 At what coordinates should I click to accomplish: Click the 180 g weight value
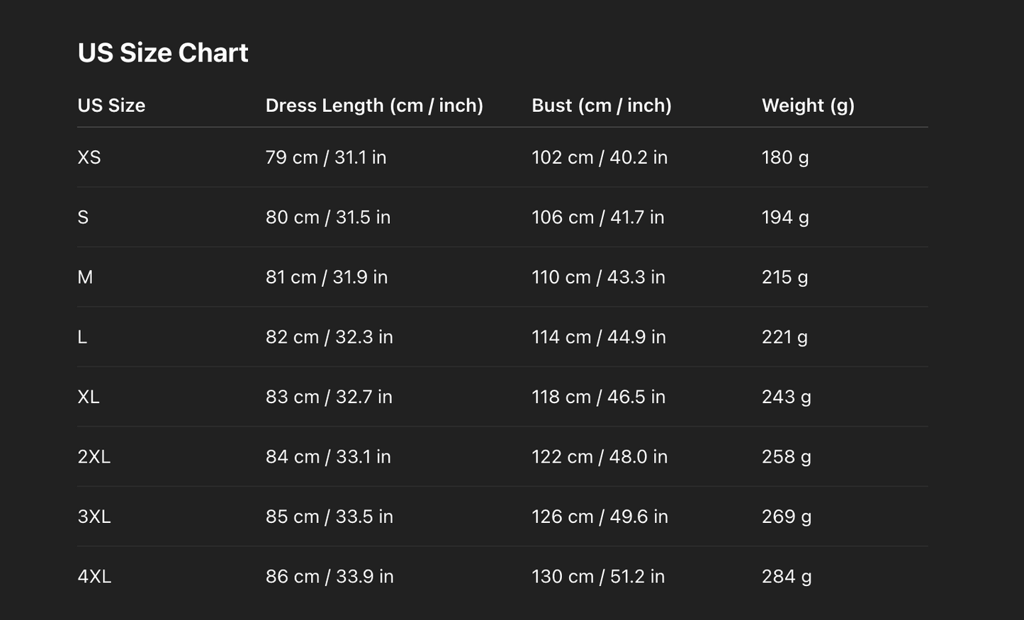pyautogui.click(x=785, y=157)
